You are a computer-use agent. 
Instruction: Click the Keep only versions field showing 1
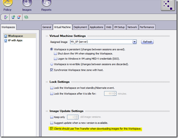71,117
